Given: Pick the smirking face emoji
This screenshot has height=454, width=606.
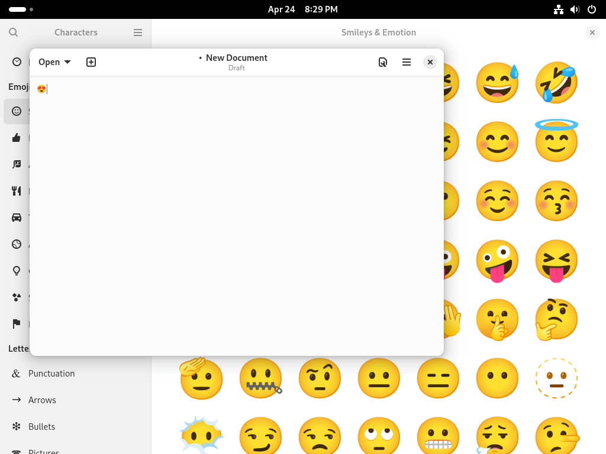Looking at the screenshot, I should 261,435.
